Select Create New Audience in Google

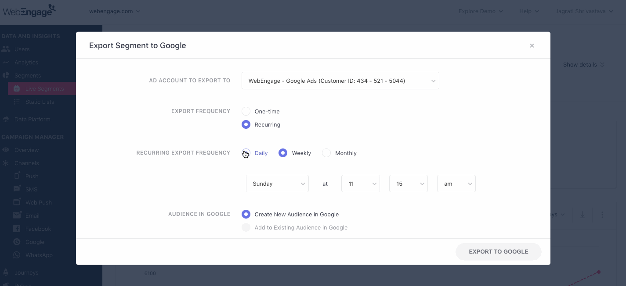(246, 214)
